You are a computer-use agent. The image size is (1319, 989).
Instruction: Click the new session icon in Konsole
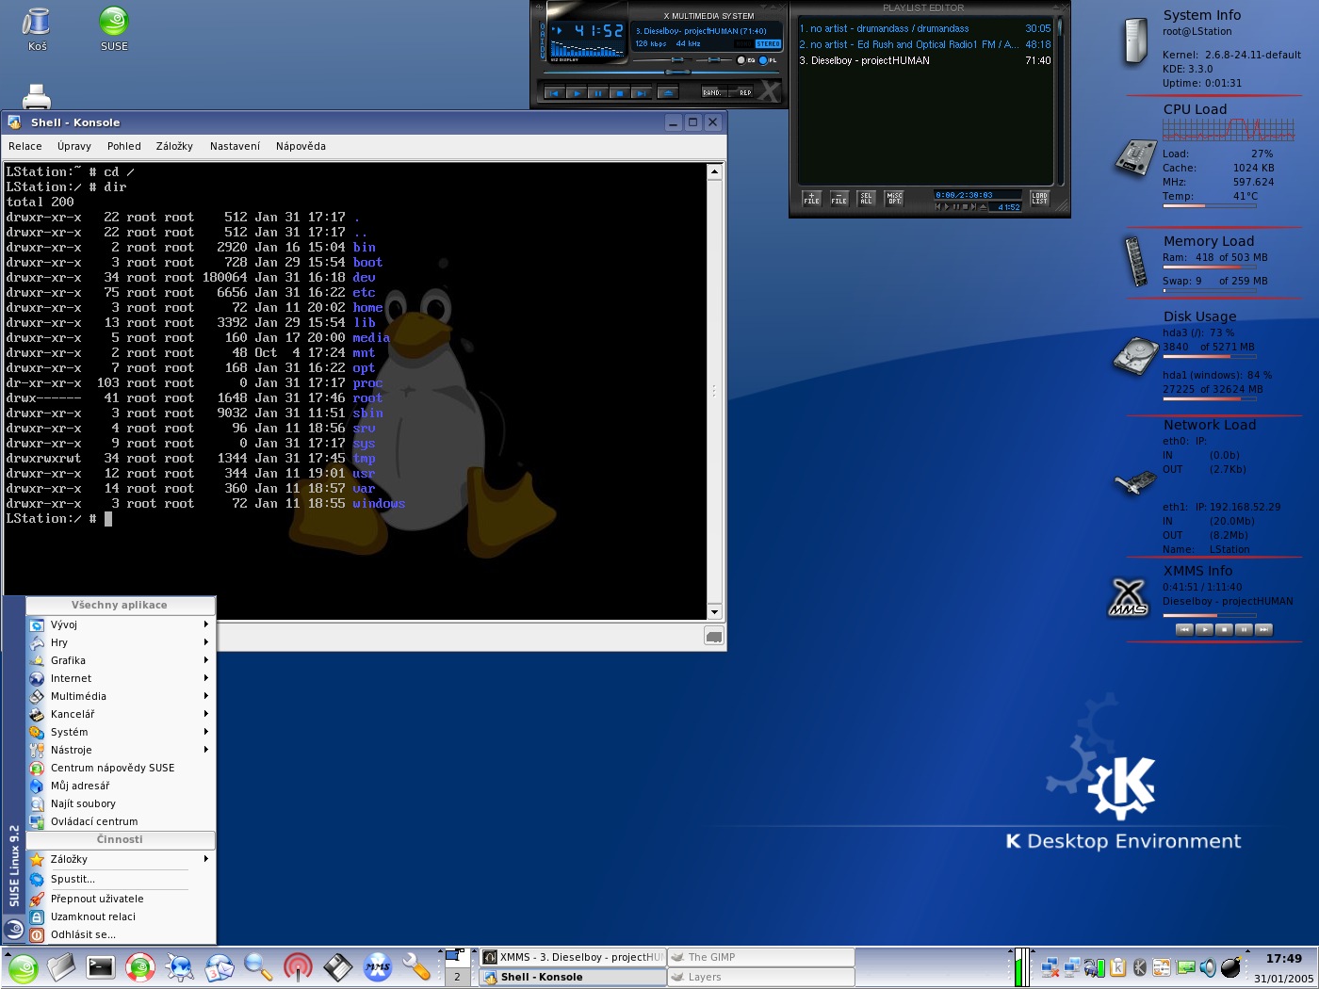pyautogui.click(x=714, y=637)
